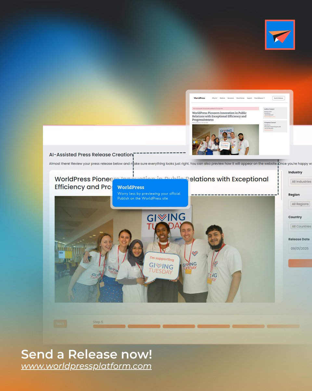Image resolution: width=312 pixels, height=391 pixels.
Task: Click the pink post preview notice banner
Action: [226, 109]
